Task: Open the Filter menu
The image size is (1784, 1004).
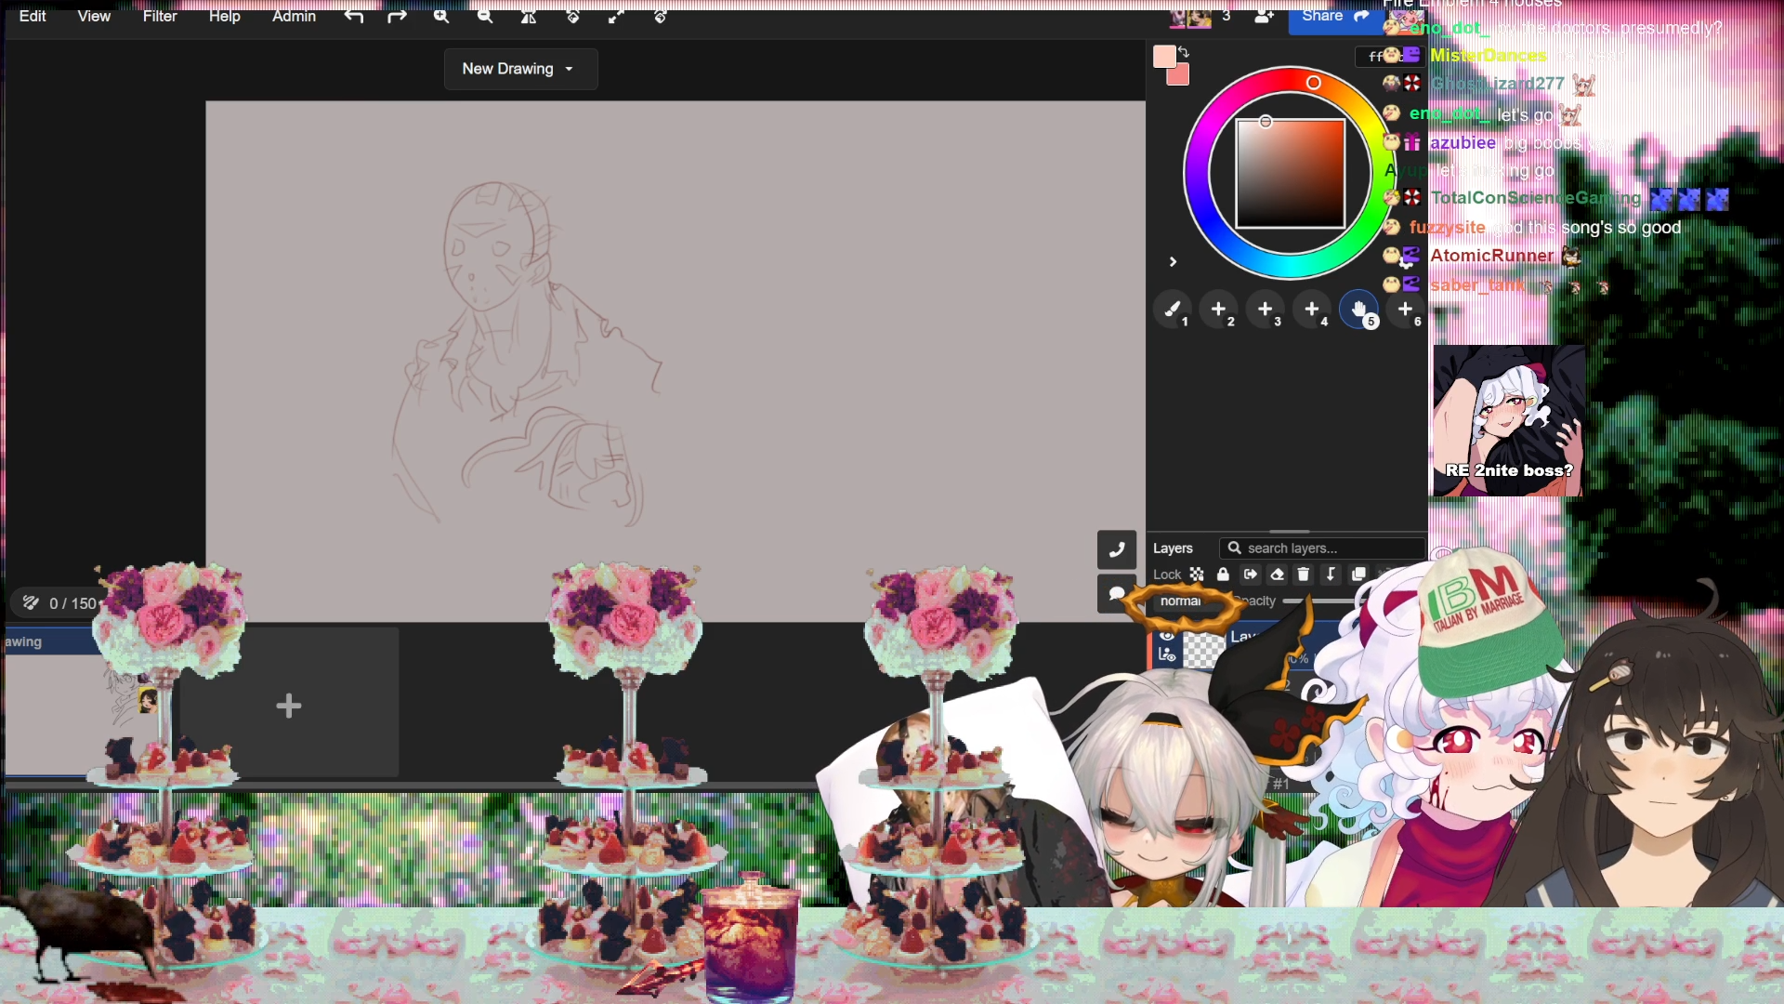Action: click(x=160, y=16)
